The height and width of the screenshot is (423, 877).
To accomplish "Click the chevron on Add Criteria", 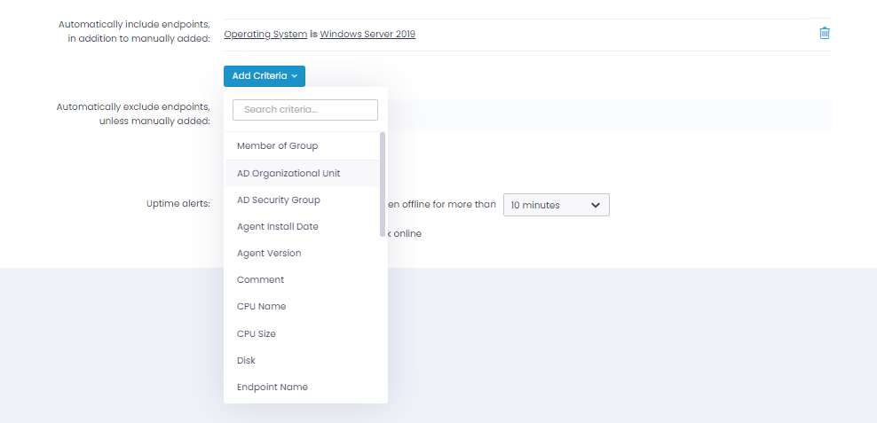I will point(294,76).
